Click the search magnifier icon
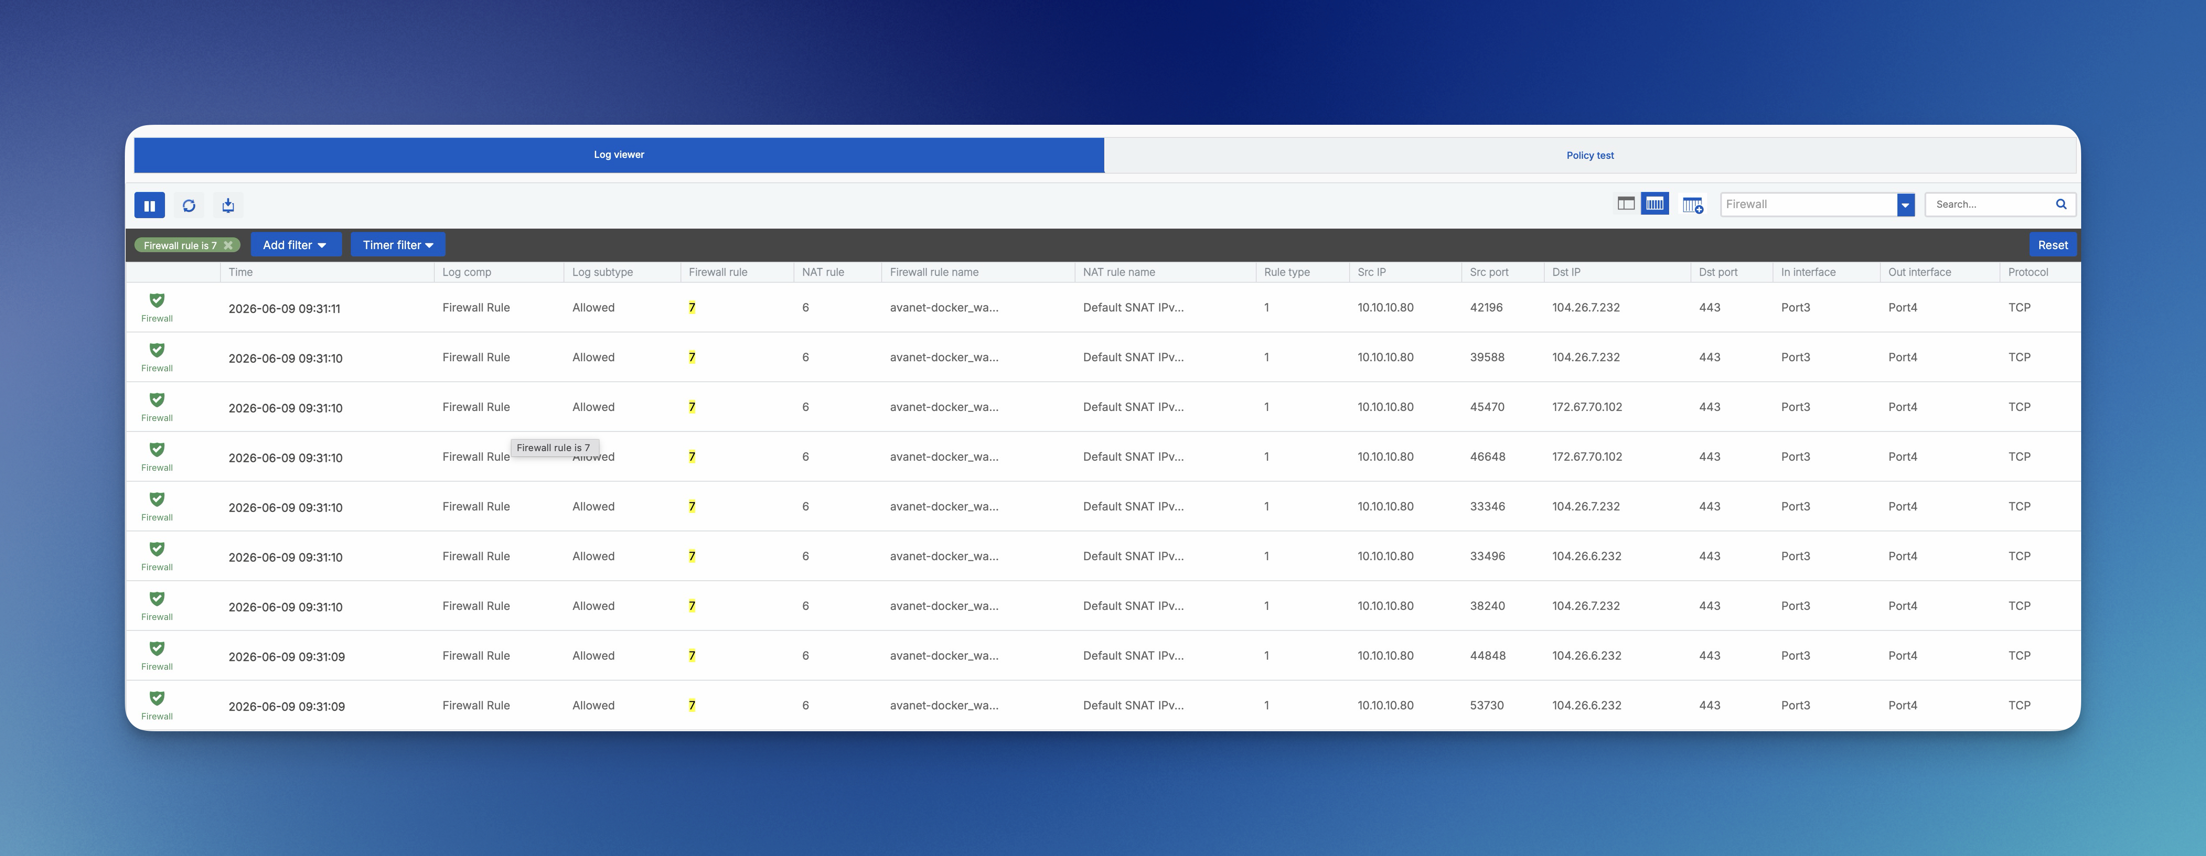Viewport: 2206px width, 856px height. point(2061,204)
